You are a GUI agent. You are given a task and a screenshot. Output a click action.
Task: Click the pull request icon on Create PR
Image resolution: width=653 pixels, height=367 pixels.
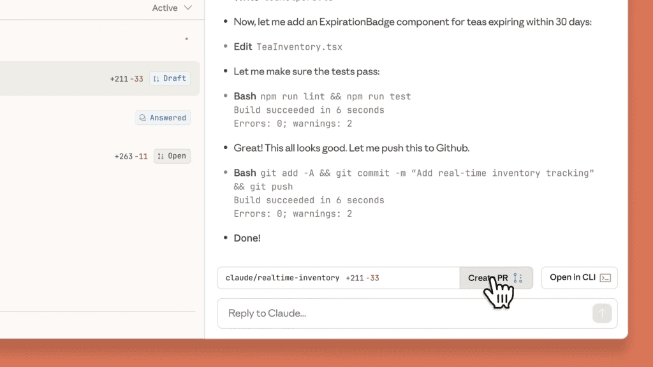tap(518, 278)
